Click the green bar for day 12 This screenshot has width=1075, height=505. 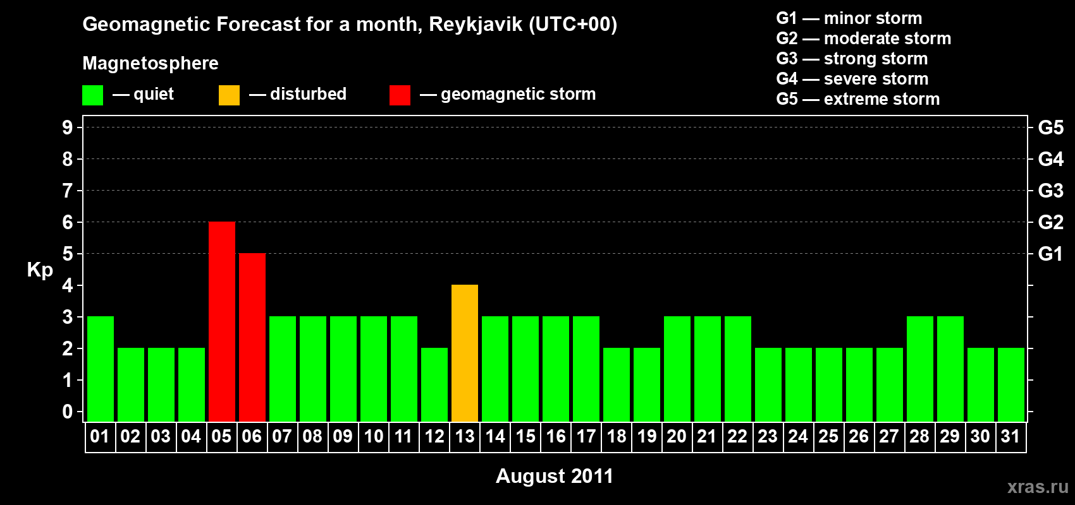click(434, 384)
